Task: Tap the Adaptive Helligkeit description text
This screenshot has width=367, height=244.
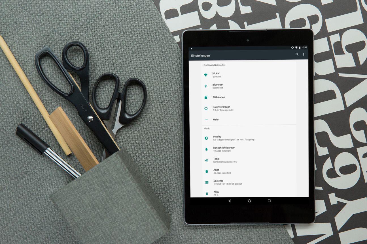Action: [234, 140]
